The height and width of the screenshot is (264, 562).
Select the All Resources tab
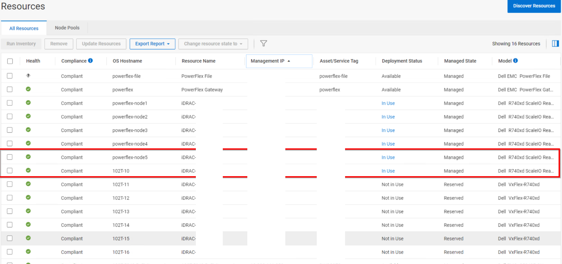point(24,28)
